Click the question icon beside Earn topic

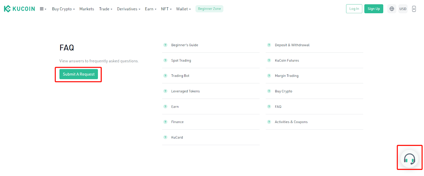coord(165,107)
